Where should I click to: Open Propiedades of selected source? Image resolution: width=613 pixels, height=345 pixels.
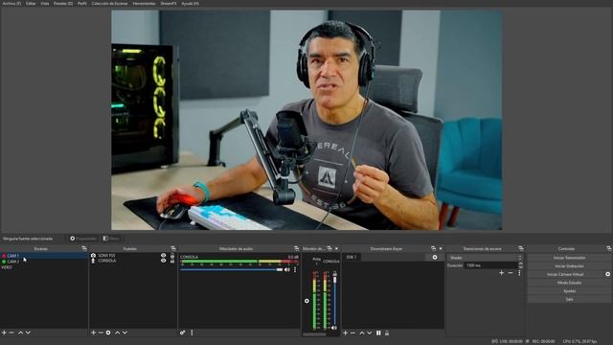point(83,239)
